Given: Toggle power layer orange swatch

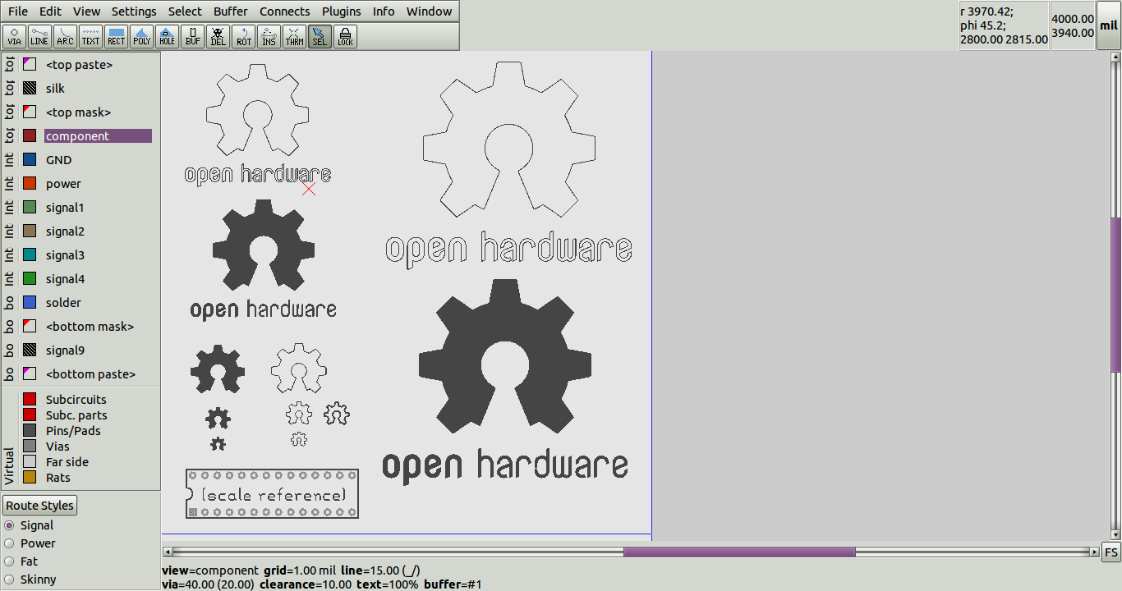Looking at the screenshot, I should coord(30,183).
